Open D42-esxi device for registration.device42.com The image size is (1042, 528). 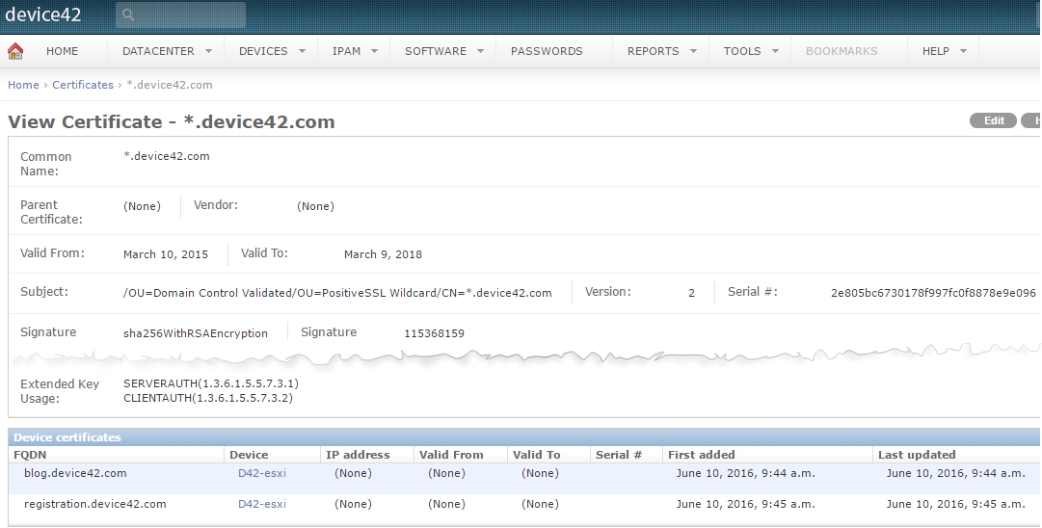[262, 504]
